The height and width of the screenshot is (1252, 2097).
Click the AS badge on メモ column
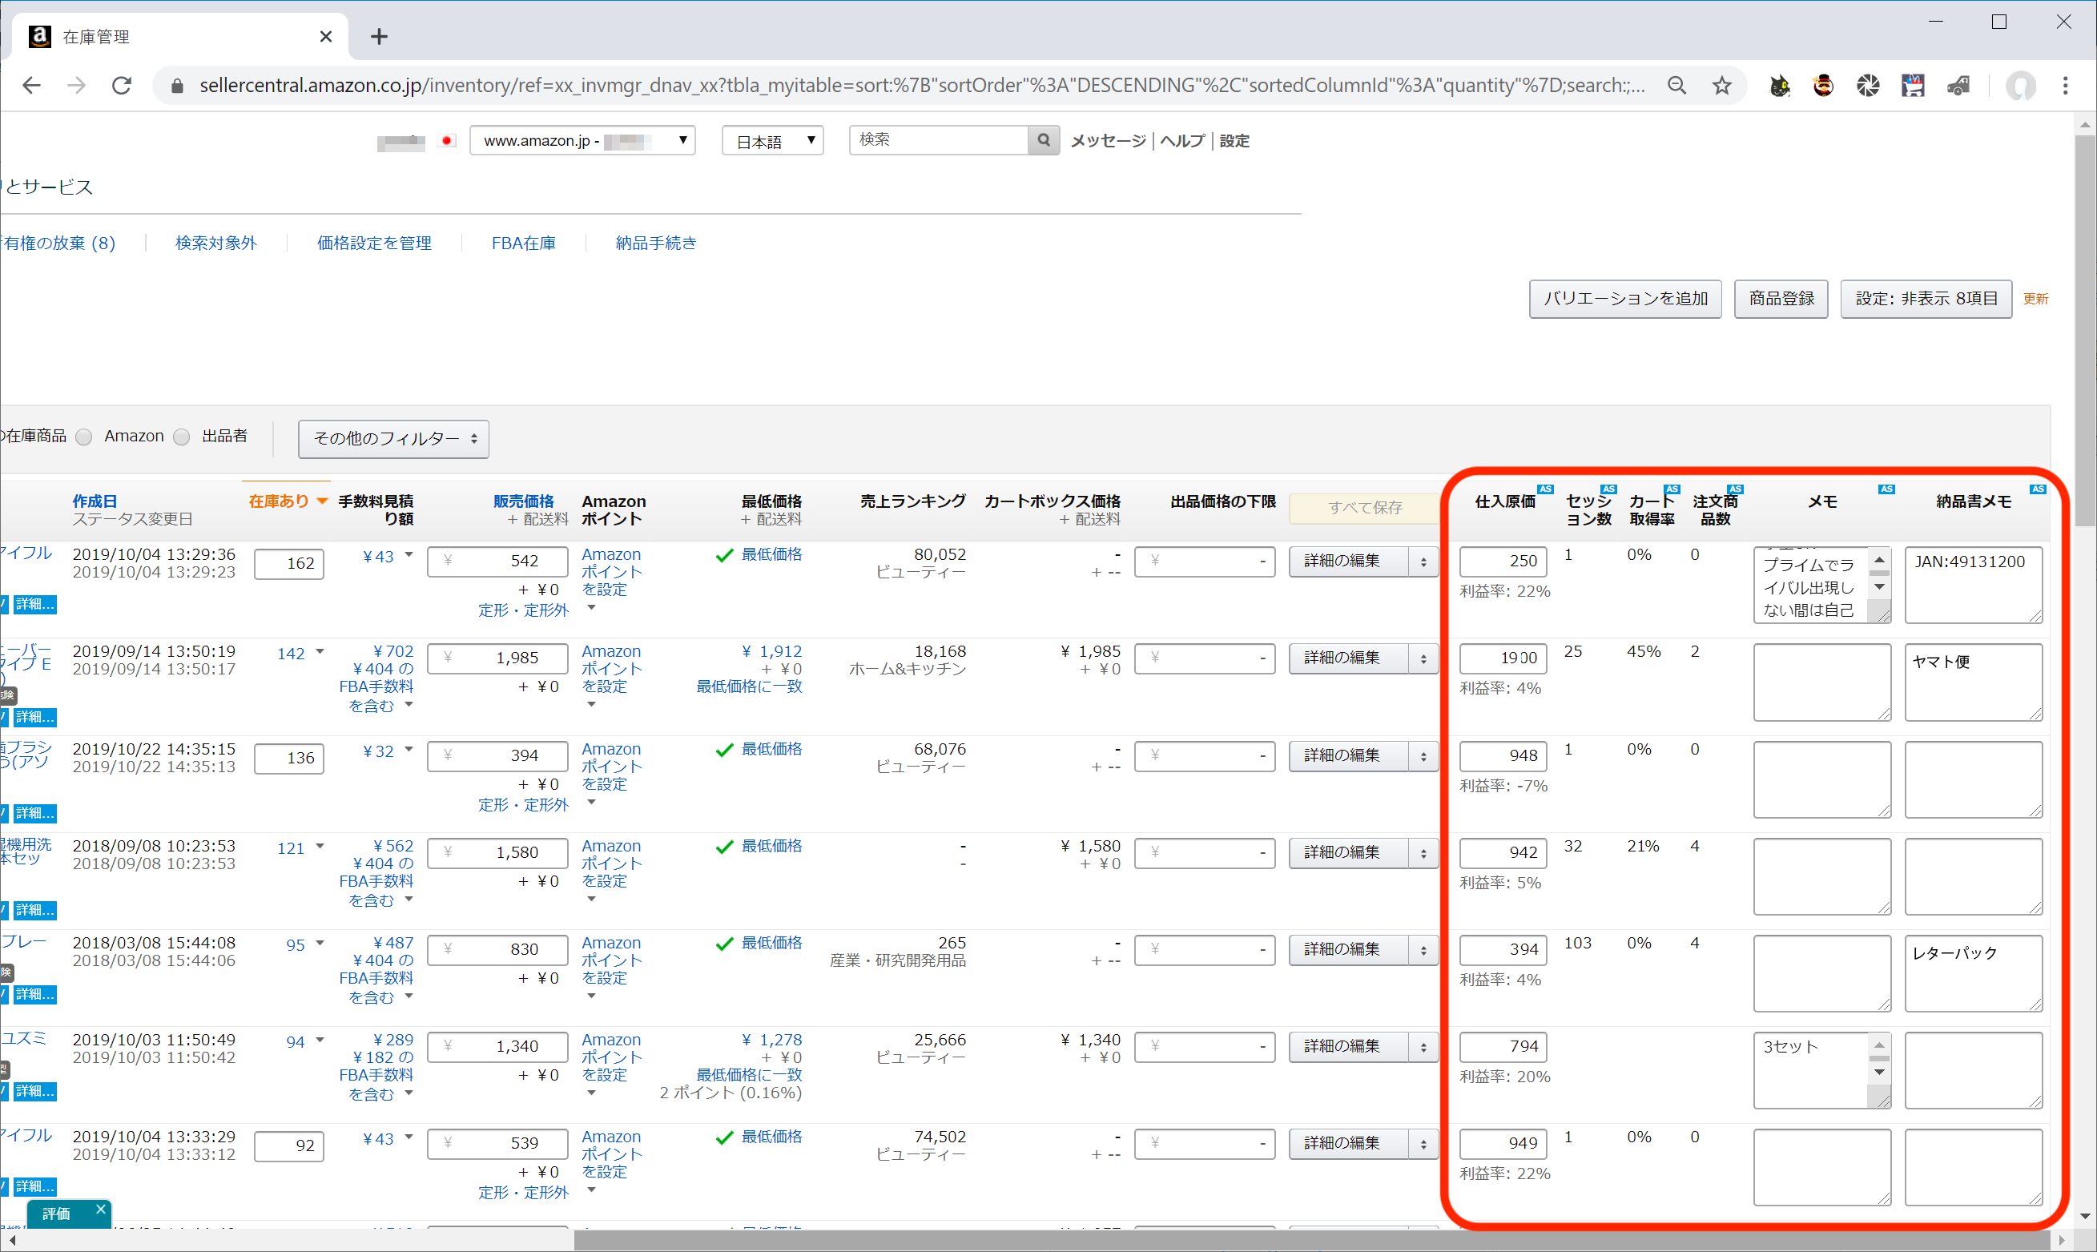click(x=1887, y=489)
